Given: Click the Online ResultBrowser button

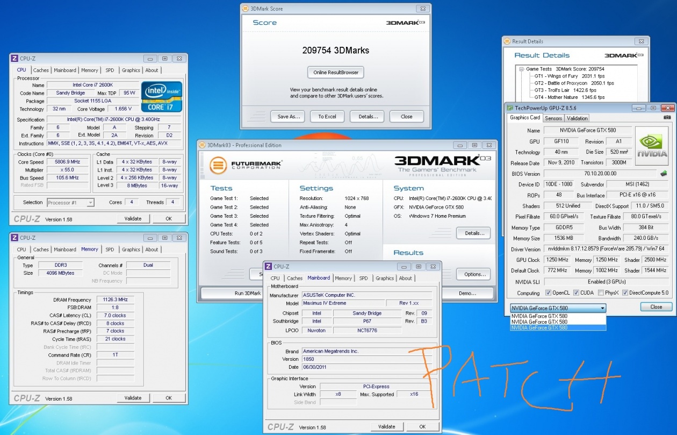Looking at the screenshot, I should point(335,73).
